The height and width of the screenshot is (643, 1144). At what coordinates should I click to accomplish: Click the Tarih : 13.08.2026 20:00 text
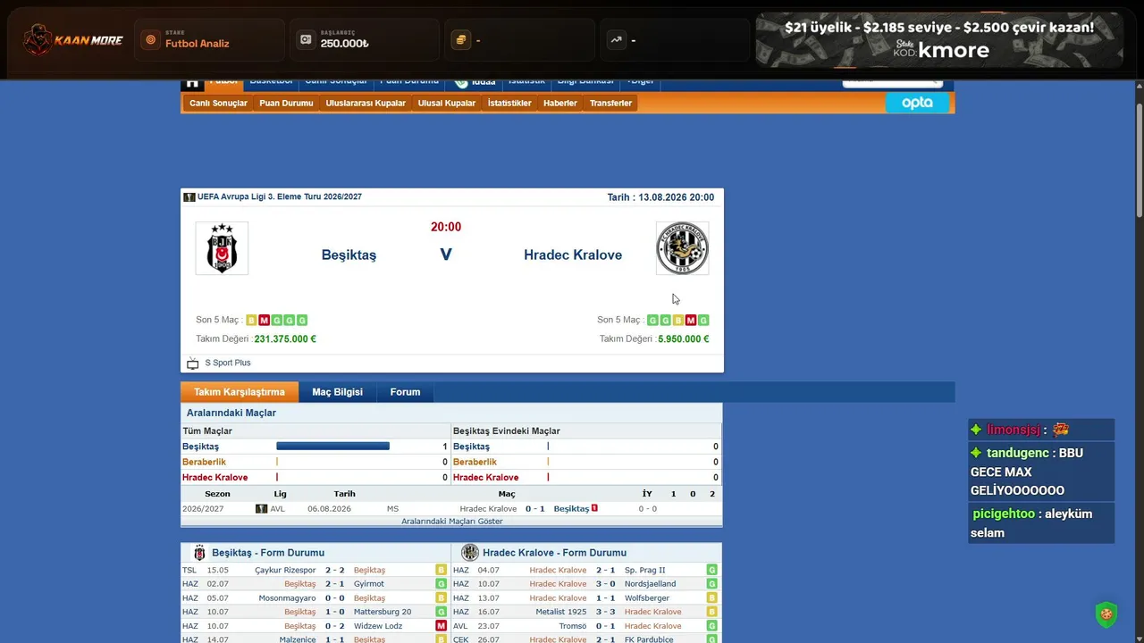(660, 197)
